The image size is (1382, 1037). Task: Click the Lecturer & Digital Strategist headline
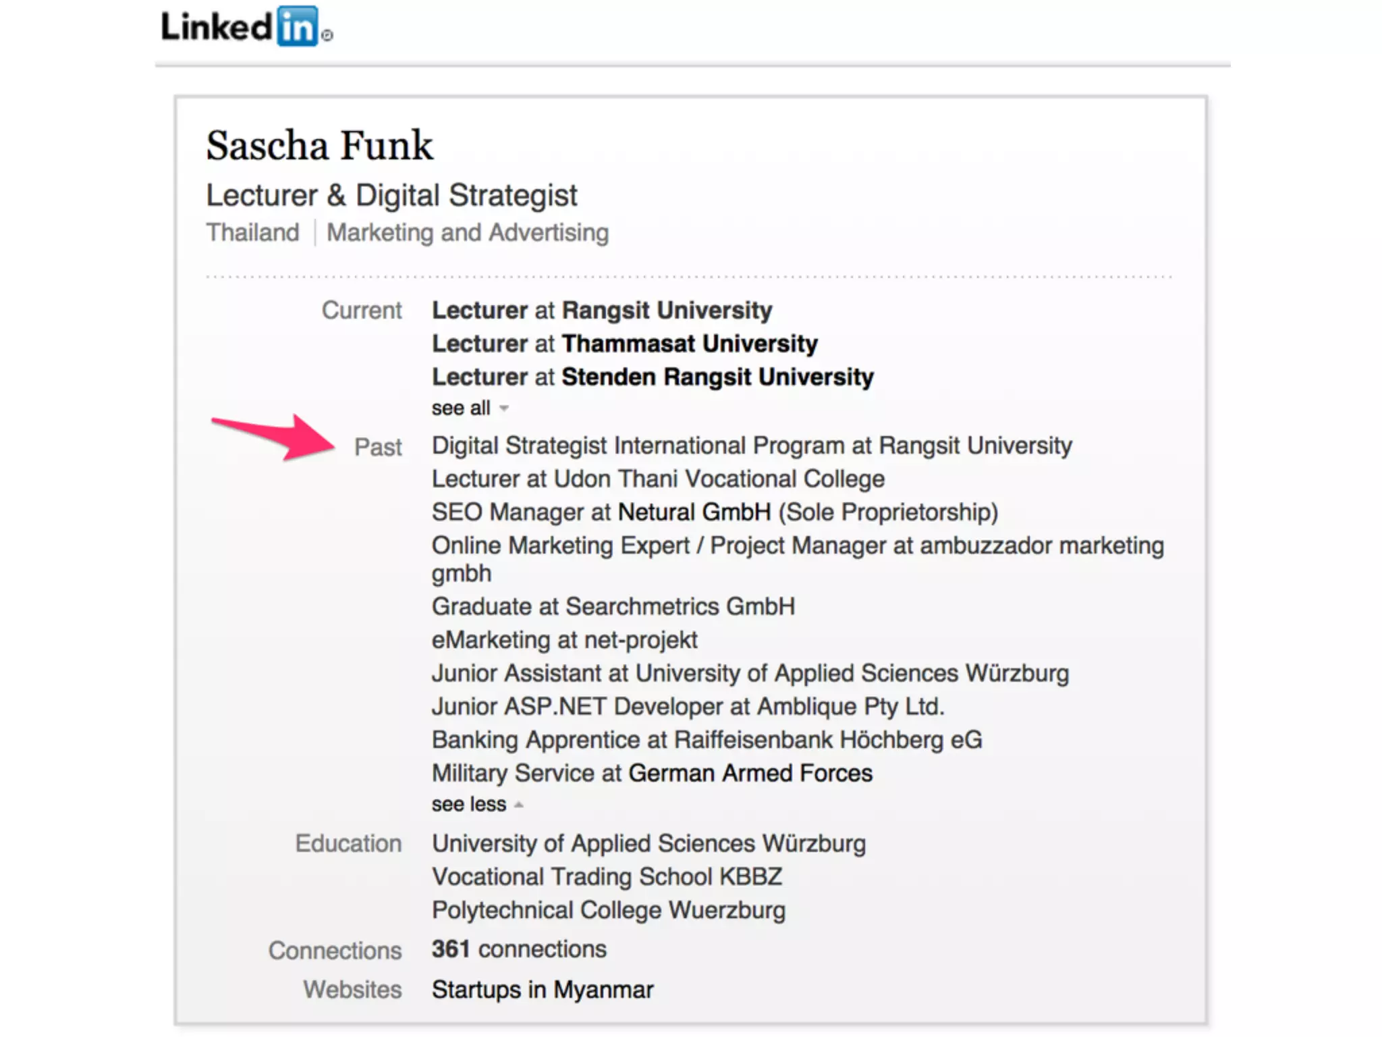[x=391, y=196]
